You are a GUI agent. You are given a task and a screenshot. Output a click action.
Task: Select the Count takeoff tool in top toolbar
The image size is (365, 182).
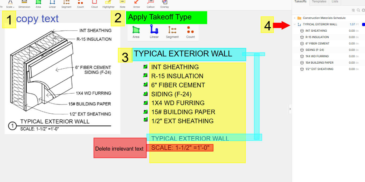click(x=80, y=4)
